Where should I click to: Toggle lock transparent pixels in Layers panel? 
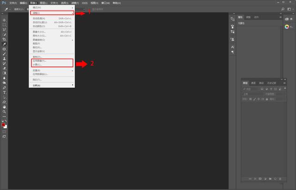[x=251, y=99]
